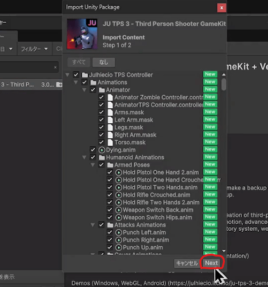268x287 pixels.
Task: Toggle Hold Pistol One Hand Crouched checkbox
Action: pos(110,180)
